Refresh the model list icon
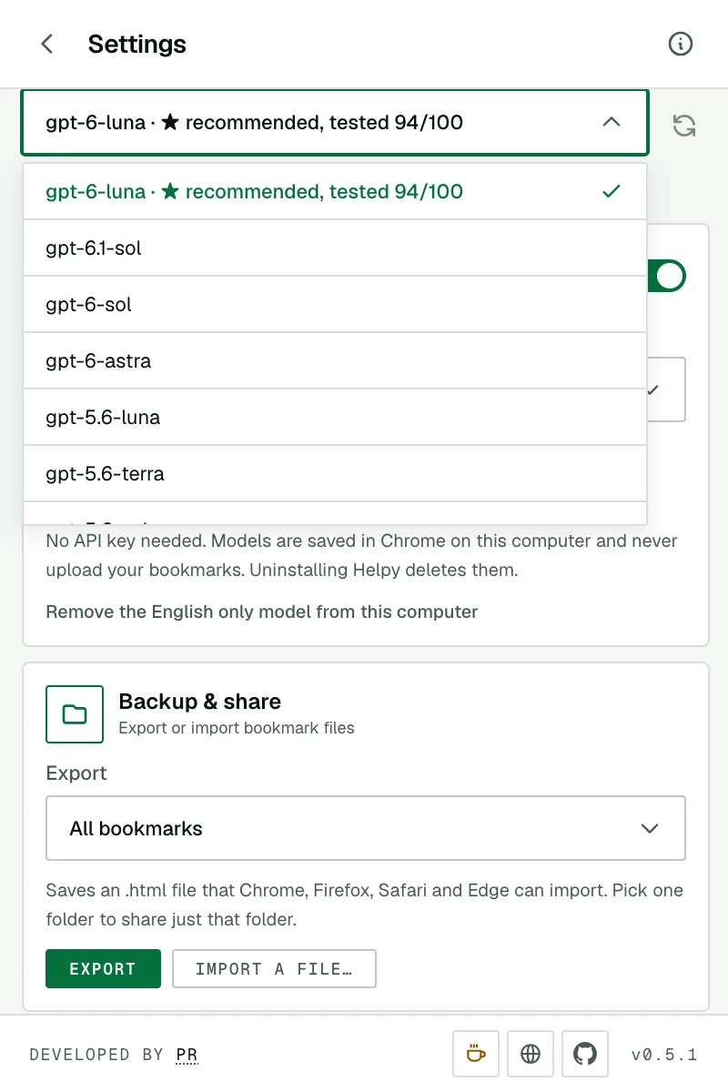Screen dimensions: 728x1092 pos(684,126)
